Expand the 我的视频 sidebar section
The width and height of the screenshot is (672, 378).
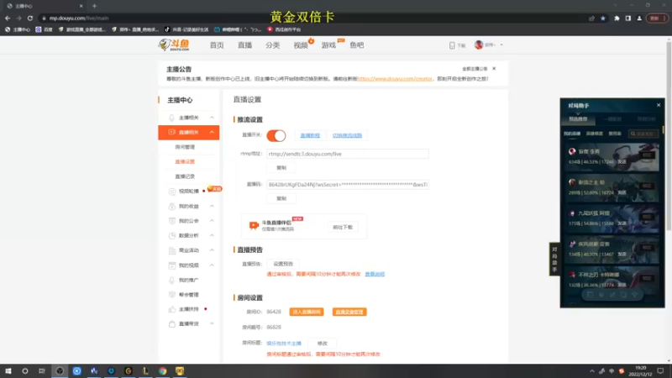tap(212, 265)
